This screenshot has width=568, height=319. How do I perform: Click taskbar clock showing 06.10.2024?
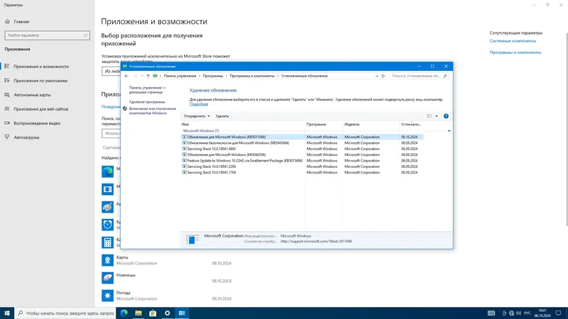[542, 313]
